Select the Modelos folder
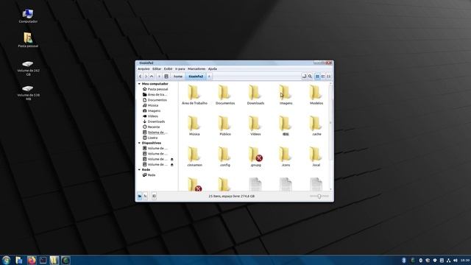 click(x=316, y=95)
